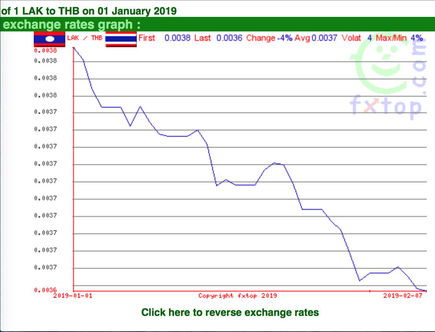The image size is (435, 332).
Task: Click the Thailand flag icon
Action: [121, 39]
